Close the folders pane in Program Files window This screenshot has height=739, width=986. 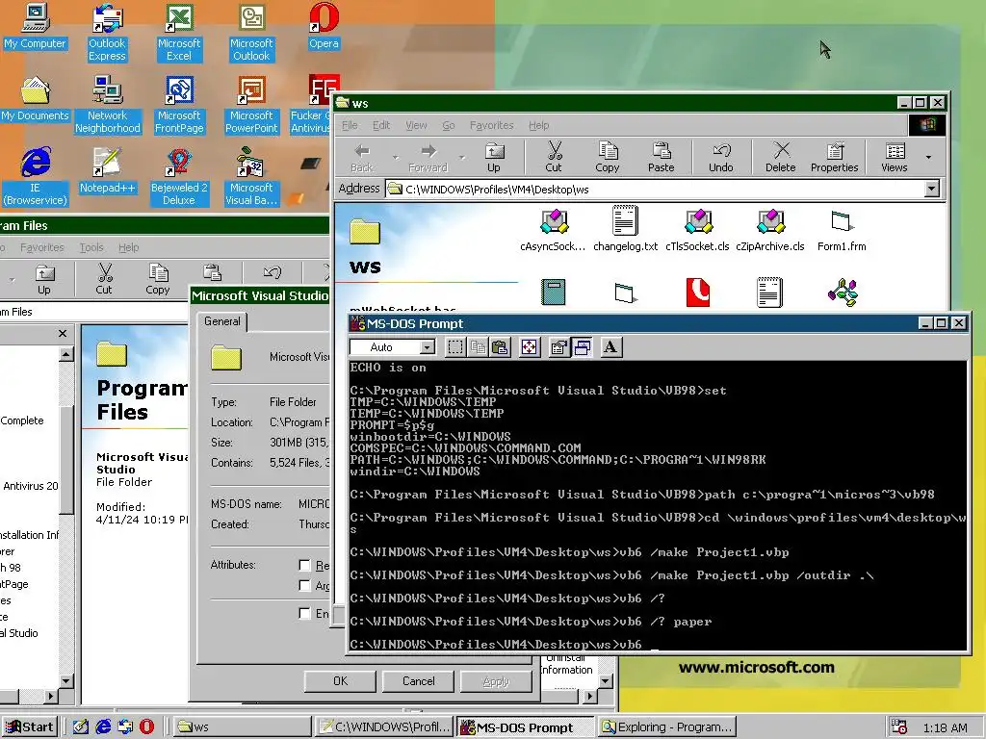click(x=63, y=334)
